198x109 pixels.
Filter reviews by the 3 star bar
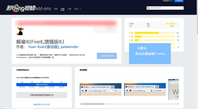[x=155, y=40]
